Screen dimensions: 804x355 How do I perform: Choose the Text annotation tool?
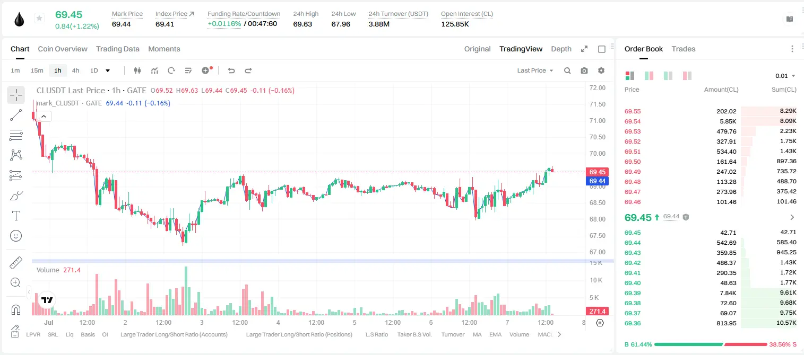click(16, 216)
